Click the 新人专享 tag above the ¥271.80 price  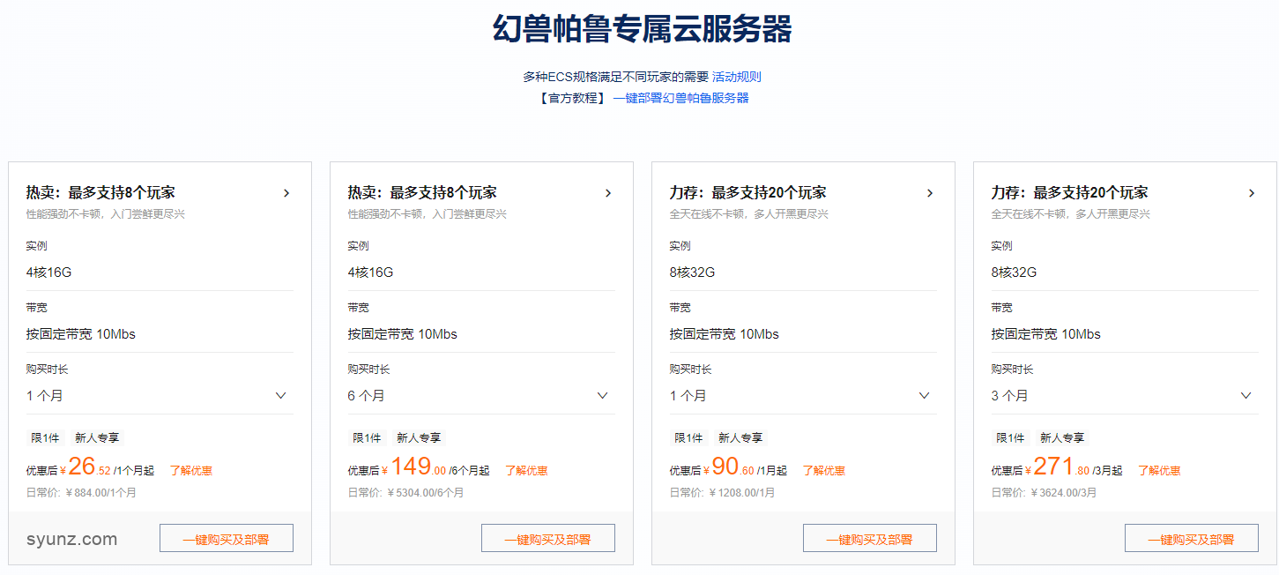[1062, 438]
